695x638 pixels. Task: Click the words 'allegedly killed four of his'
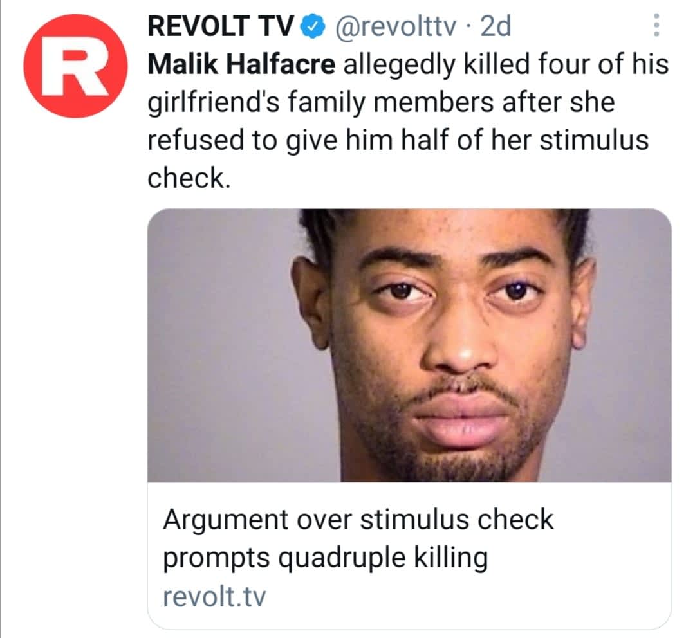coord(506,64)
